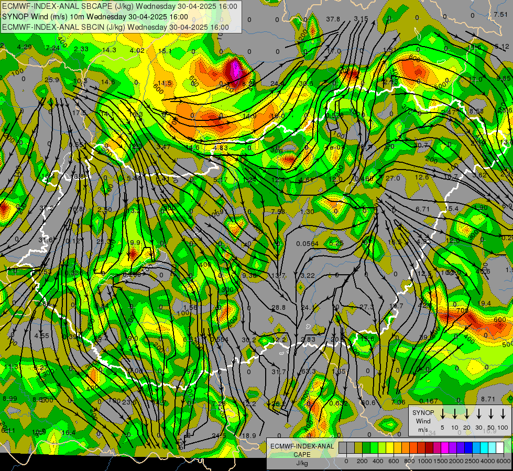This screenshot has height=471, width=513.
Task: Click the 0.632 value on the map
Action: [339, 403]
